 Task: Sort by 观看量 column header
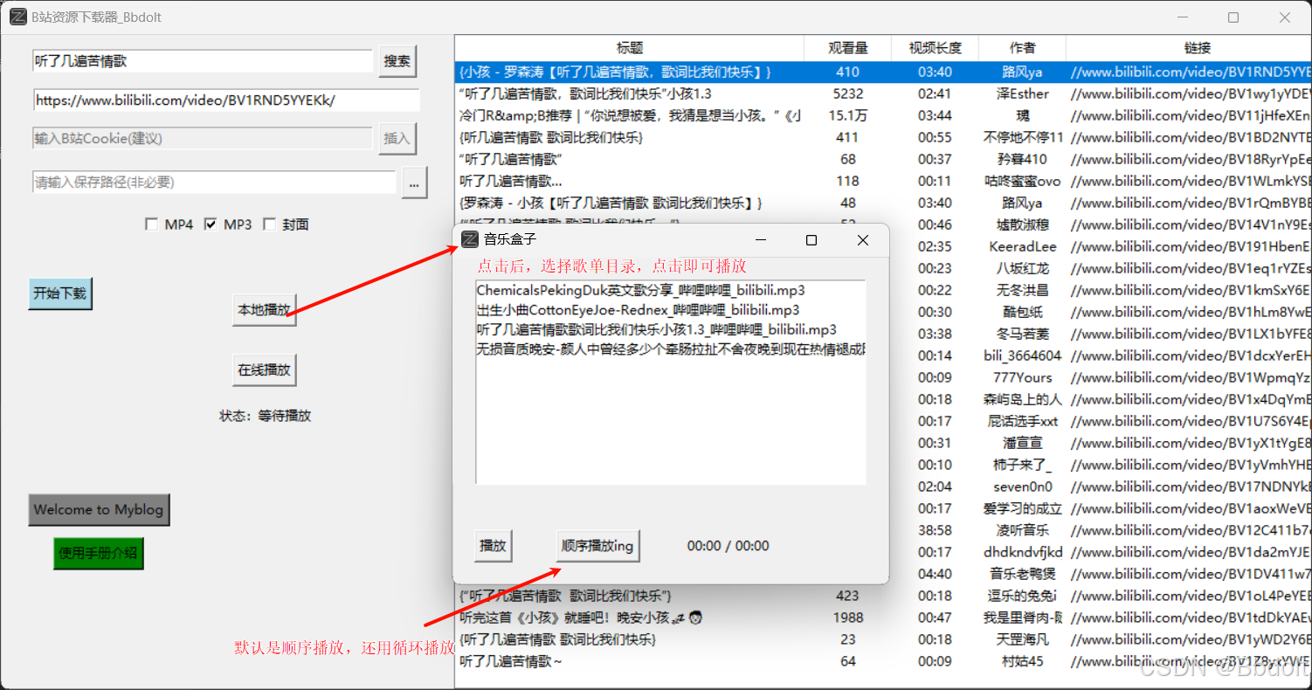click(x=847, y=48)
